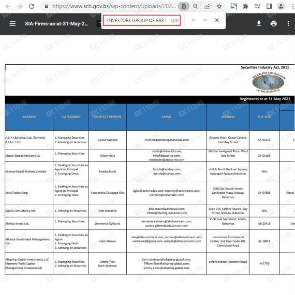Open the PDF viewer more actions menu
This screenshot has height=295, width=295.
(x=288, y=24)
